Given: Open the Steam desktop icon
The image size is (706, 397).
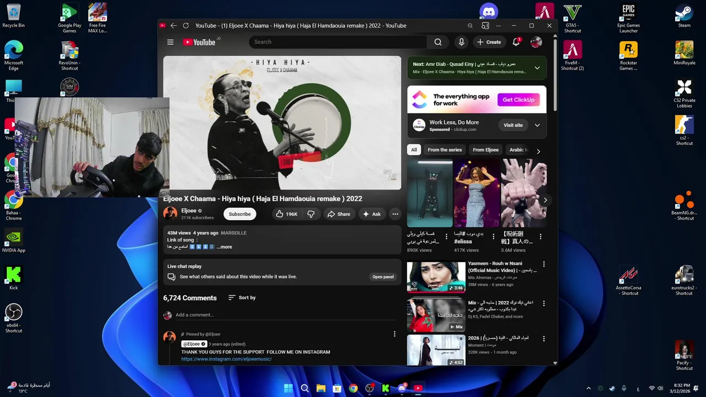Looking at the screenshot, I should point(684,15).
